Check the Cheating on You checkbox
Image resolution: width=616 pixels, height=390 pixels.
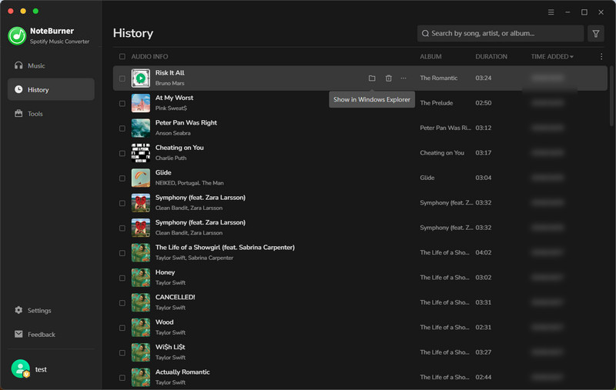pyautogui.click(x=122, y=153)
